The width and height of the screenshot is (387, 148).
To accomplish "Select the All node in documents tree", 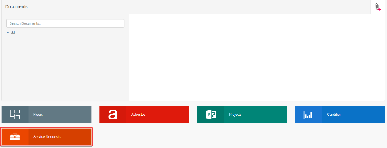I will pyautogui.click(x=13, y=33).
